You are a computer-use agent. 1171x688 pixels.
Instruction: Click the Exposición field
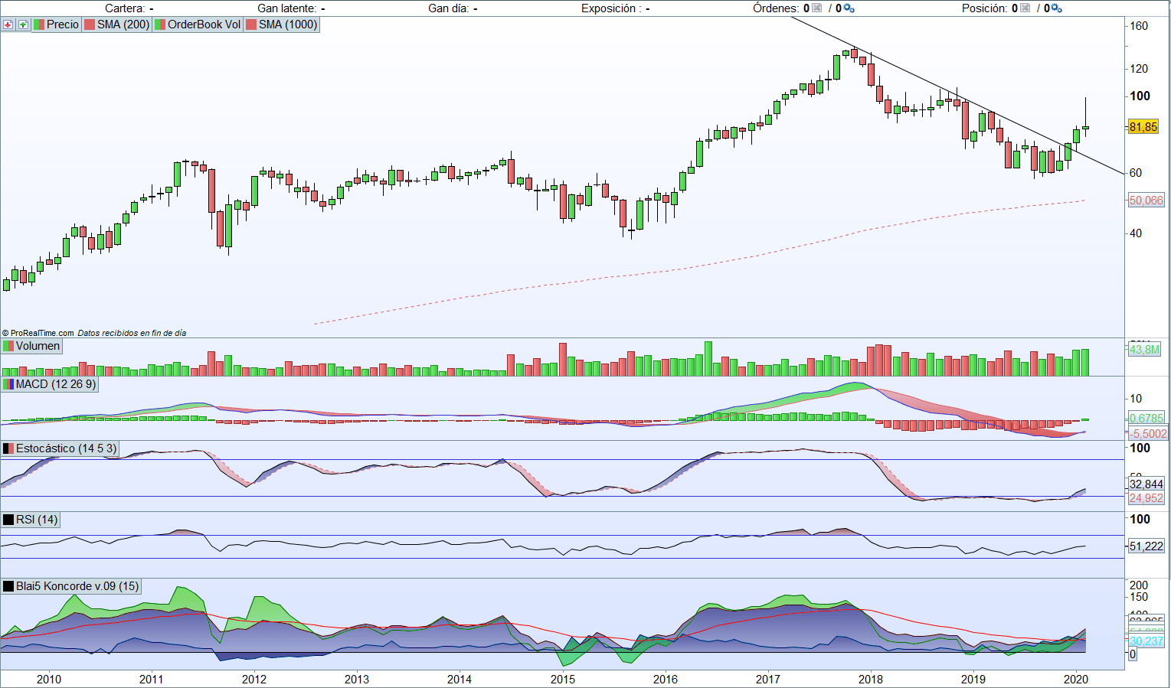616,8
